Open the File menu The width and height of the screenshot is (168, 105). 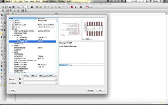pos(15,1)
